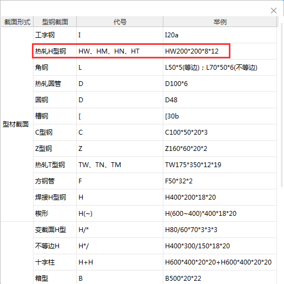Select the 圆钢 row
Image resolution: width=284 pixels, height=284 pixels.
(155, 100)
